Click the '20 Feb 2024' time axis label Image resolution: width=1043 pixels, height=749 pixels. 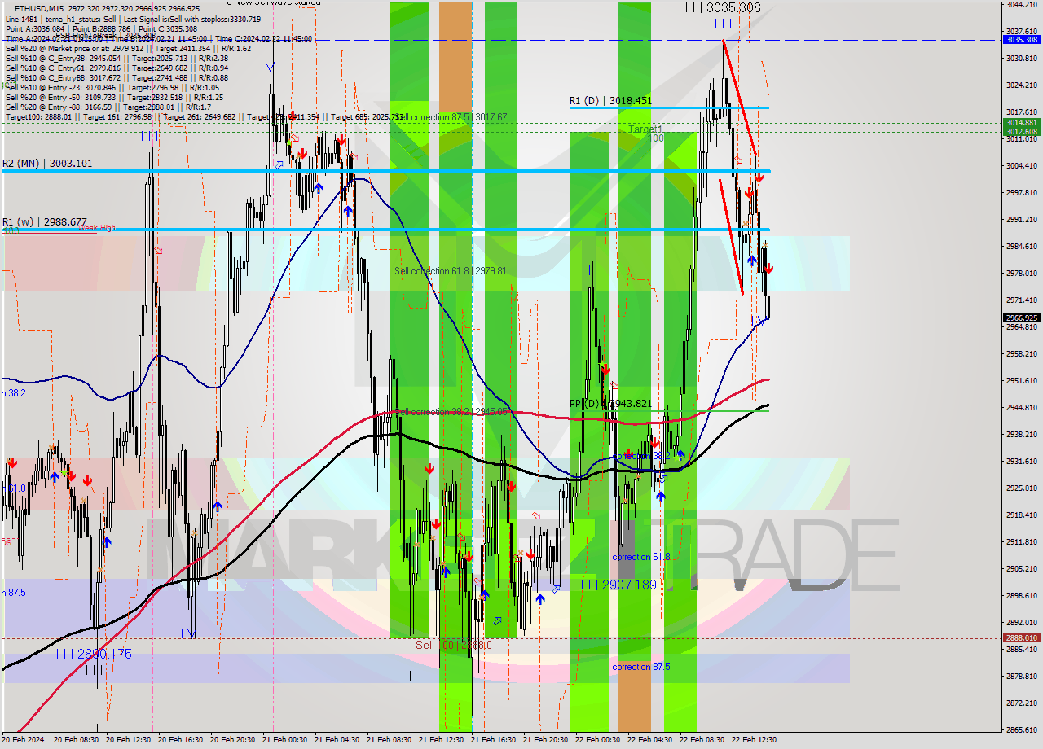(x=24, y=740)
